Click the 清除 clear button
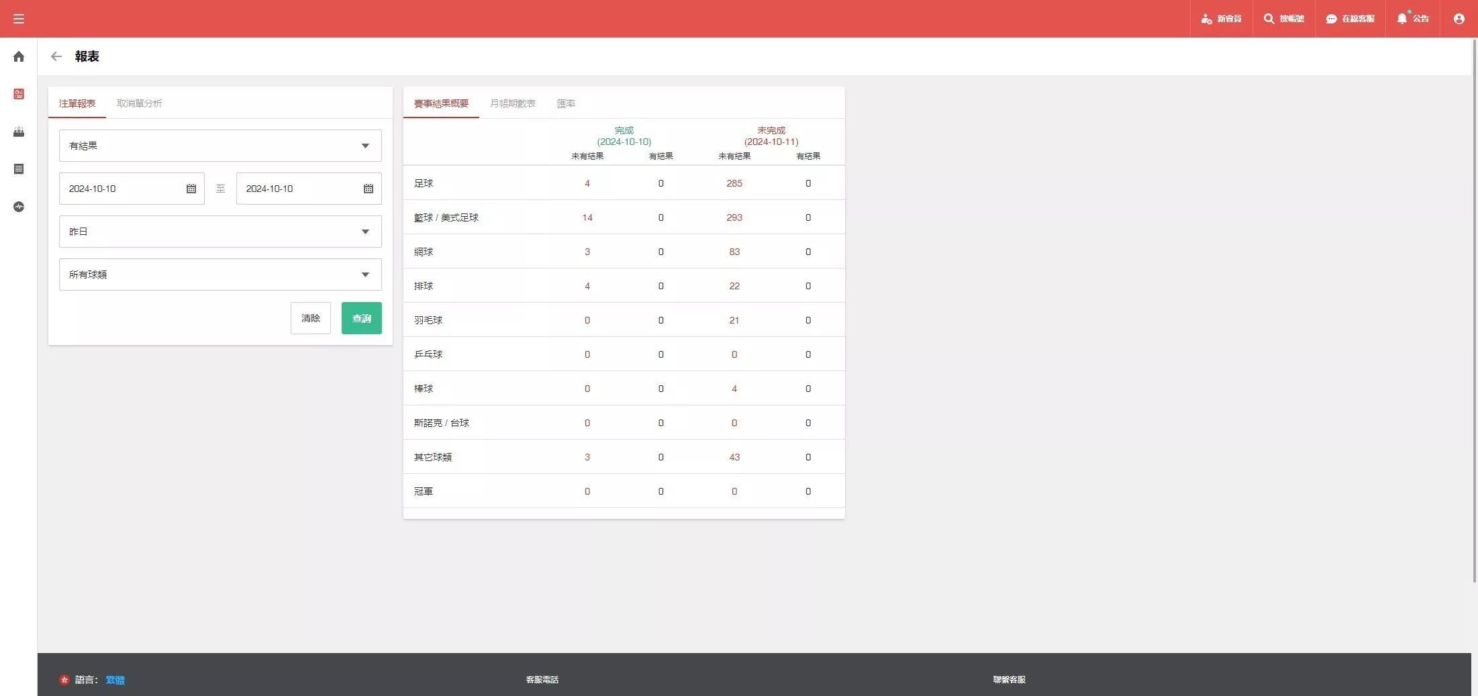Viewport: 1478px width, 696px height. 310,318
